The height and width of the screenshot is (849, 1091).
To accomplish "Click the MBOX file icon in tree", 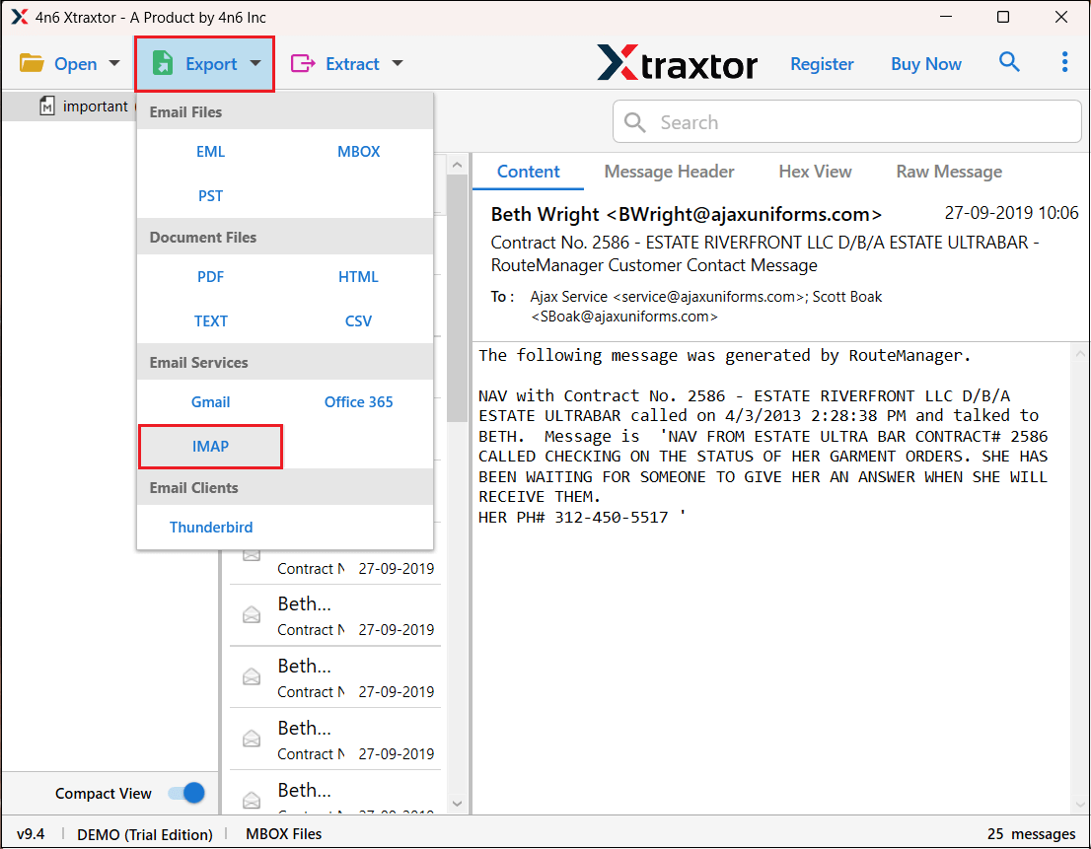I will click(47, 106).
